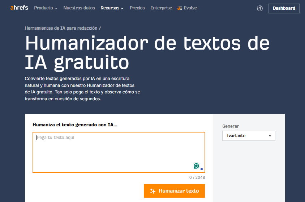Click the green Grammarly icon in textbox
This screenshot has height=202, width=305.
point(196,166)
